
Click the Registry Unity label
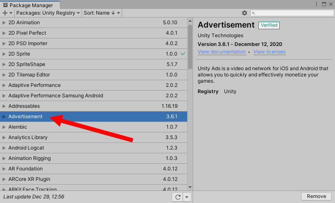point(217,91)
